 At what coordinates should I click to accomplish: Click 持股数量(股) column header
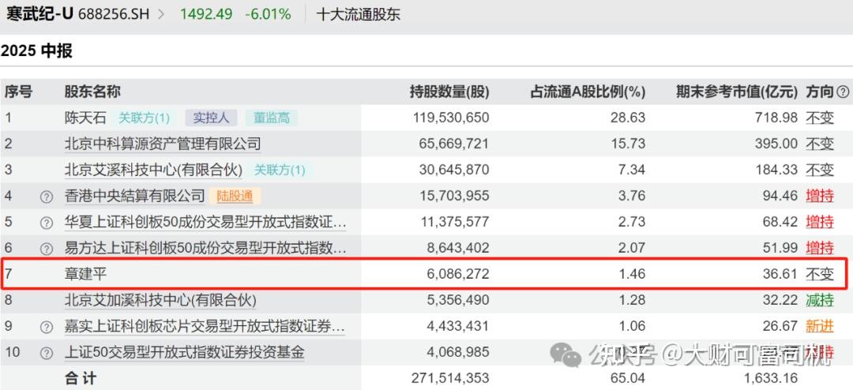click(449, 92)
